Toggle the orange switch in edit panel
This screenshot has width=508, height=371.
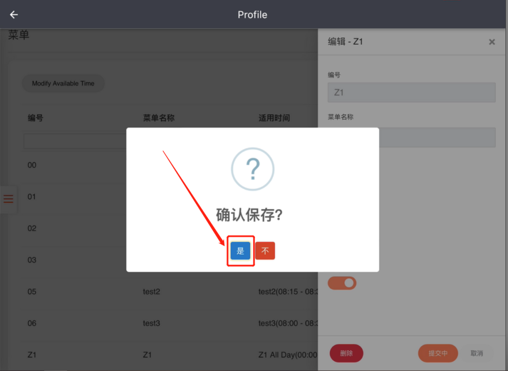342,283
